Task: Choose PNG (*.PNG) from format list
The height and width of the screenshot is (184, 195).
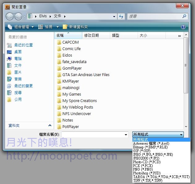Action: [143, 169]
